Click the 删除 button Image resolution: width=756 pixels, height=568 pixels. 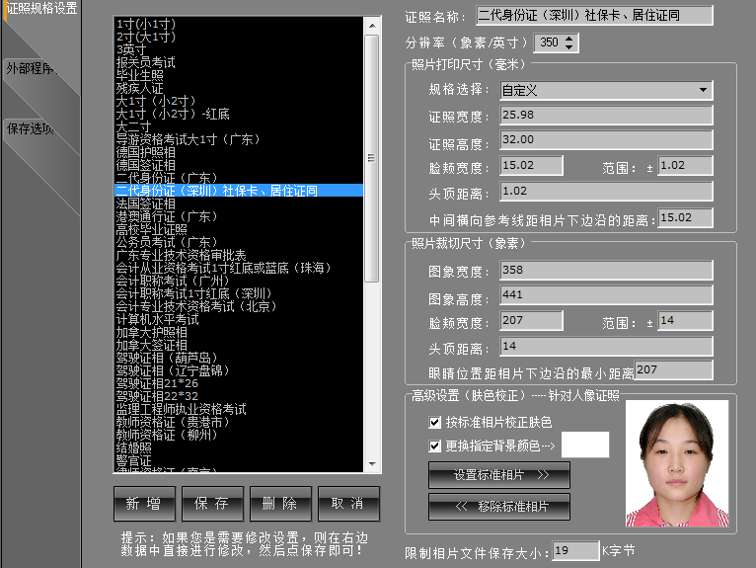click(x=280, y=504)
